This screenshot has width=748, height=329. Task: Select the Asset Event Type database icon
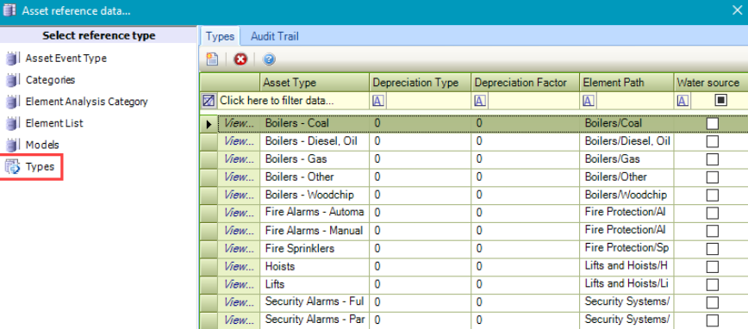(11, 59)
